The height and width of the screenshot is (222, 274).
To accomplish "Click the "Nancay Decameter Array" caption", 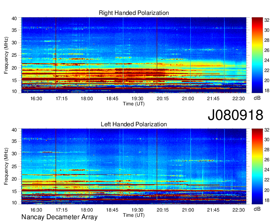I will [59, 217].
